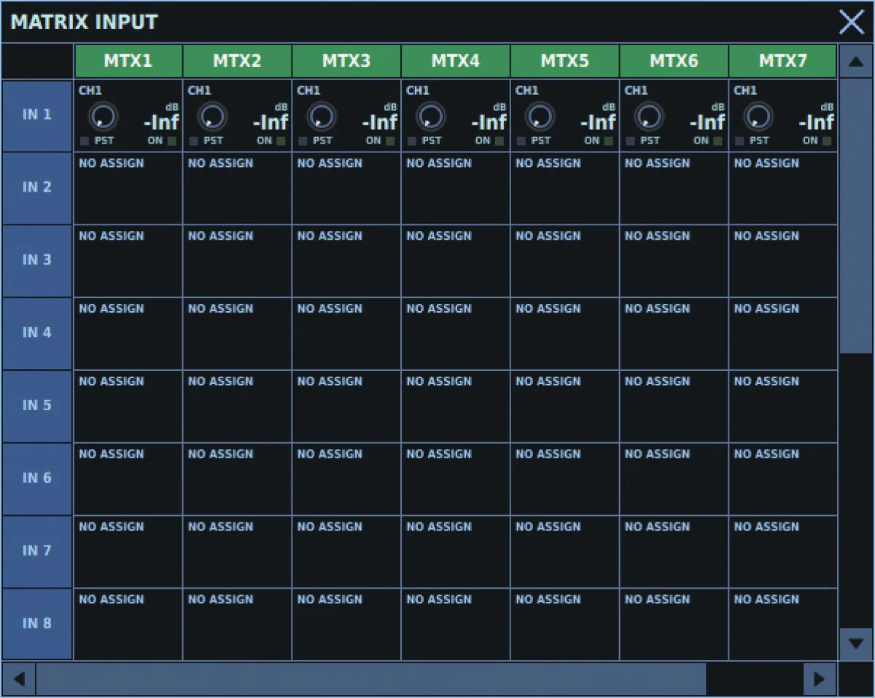Click the MTX3 send level knob

(x=322, y=116)
